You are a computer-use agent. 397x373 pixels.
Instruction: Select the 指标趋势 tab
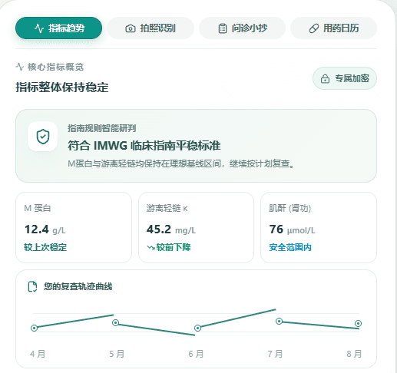[58, 28]
